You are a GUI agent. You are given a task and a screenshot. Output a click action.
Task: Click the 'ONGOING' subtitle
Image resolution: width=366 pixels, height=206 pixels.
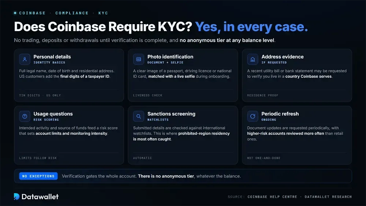click(269, 120)
